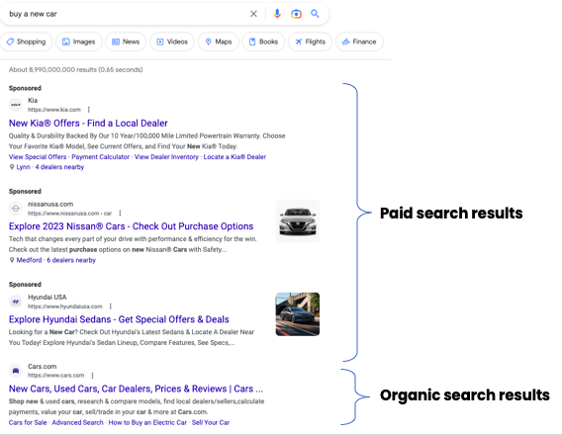562x435 pixels.
Task: Click the magnifying glass search icon
Action: pyautogui.click(x=315, y=14)
